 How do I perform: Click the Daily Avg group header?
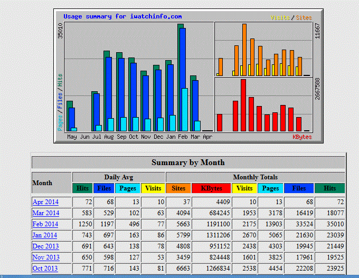point(119,177)
